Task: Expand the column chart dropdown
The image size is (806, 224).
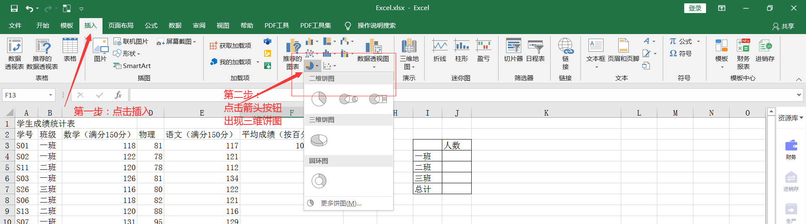Action: [x=317, y=41]
